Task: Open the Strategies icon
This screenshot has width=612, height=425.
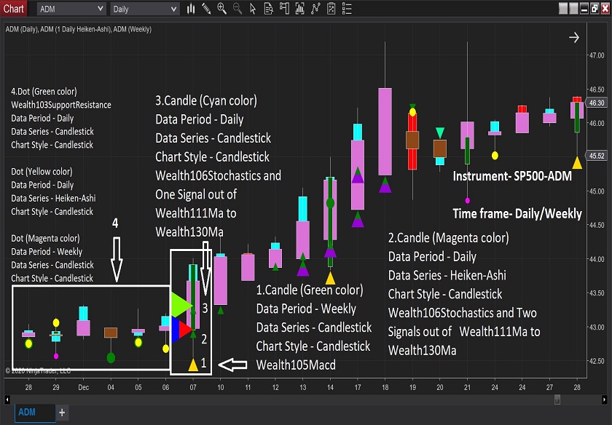Action: point(314,9)
